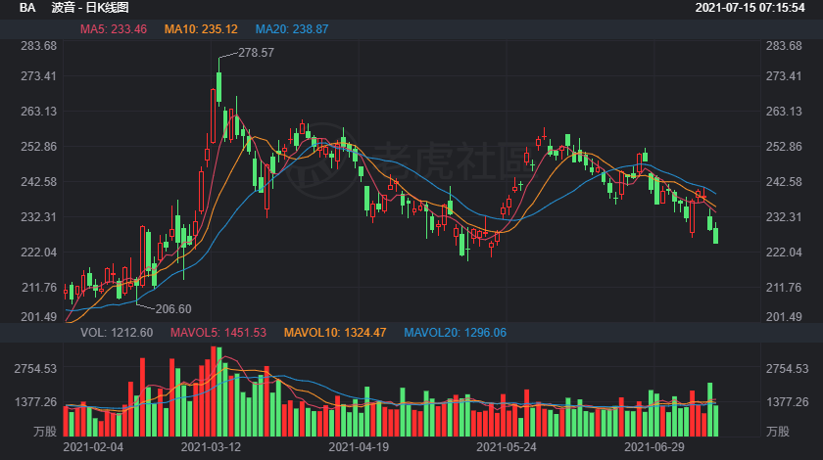
Task: Click the timestamp 2021-07-15 07:15:54
Action: coord(750,8)
